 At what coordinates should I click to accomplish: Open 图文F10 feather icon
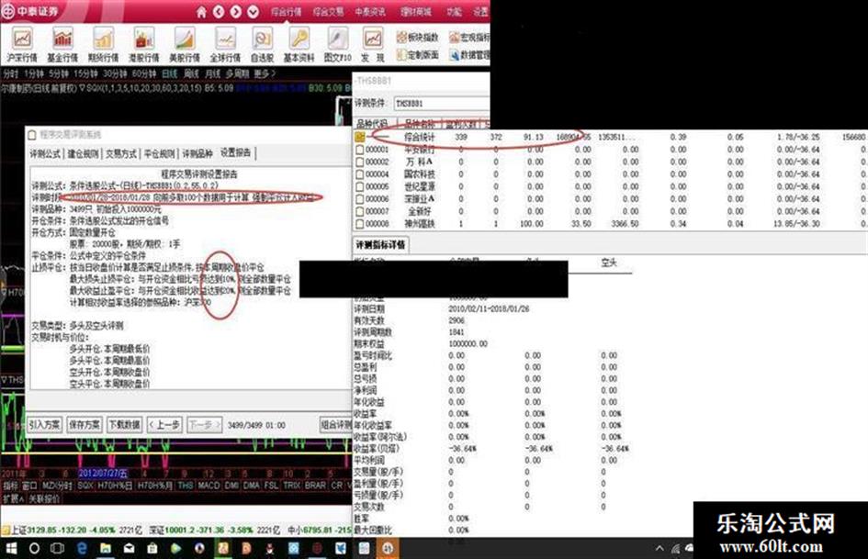pyautogui.click(x=338, y=45)
